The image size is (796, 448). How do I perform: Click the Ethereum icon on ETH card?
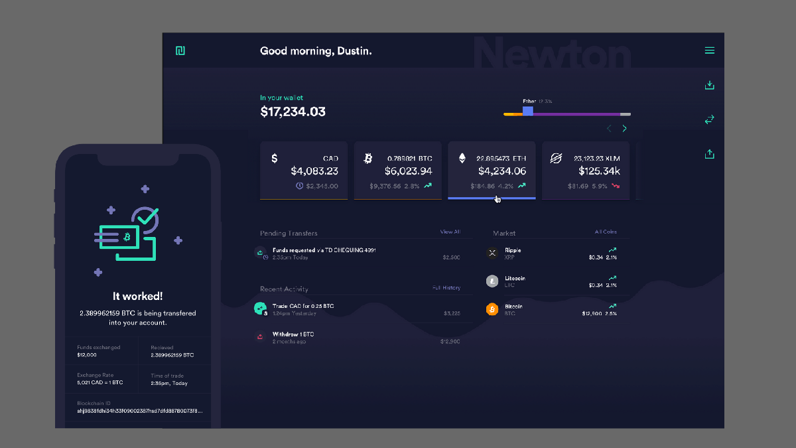[x=462, y=159]
